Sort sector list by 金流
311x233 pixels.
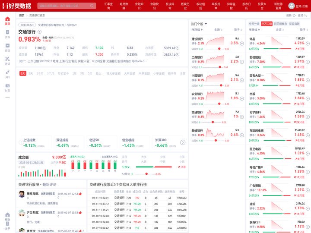tap(279, 30)
